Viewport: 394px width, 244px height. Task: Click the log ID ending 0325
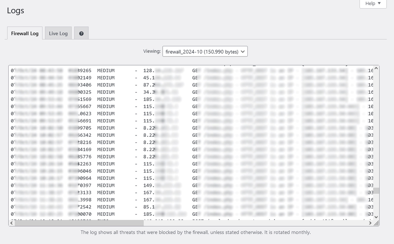80,92
